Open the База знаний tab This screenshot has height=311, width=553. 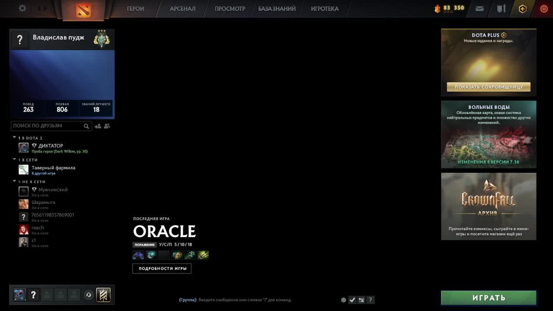tap(277, 9)
